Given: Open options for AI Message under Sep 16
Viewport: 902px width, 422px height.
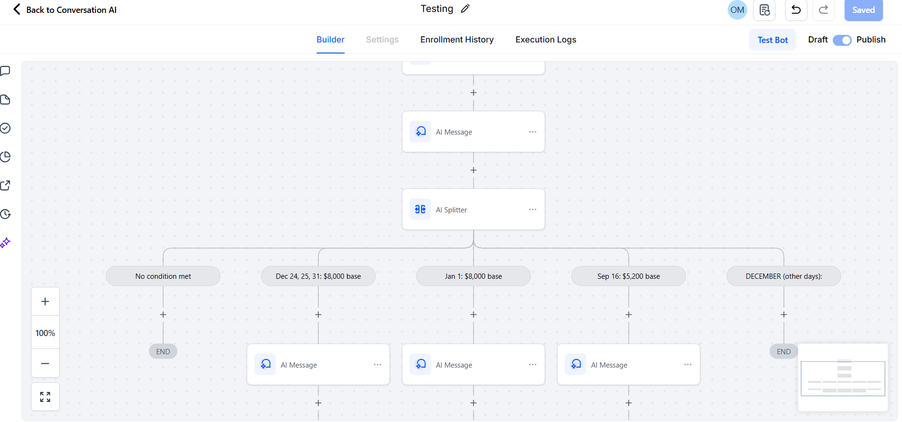Looking at the screenshot, I should pos(688,365).
